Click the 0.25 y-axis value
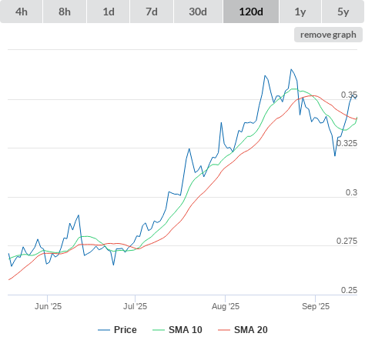 click(x=349, y=290)
